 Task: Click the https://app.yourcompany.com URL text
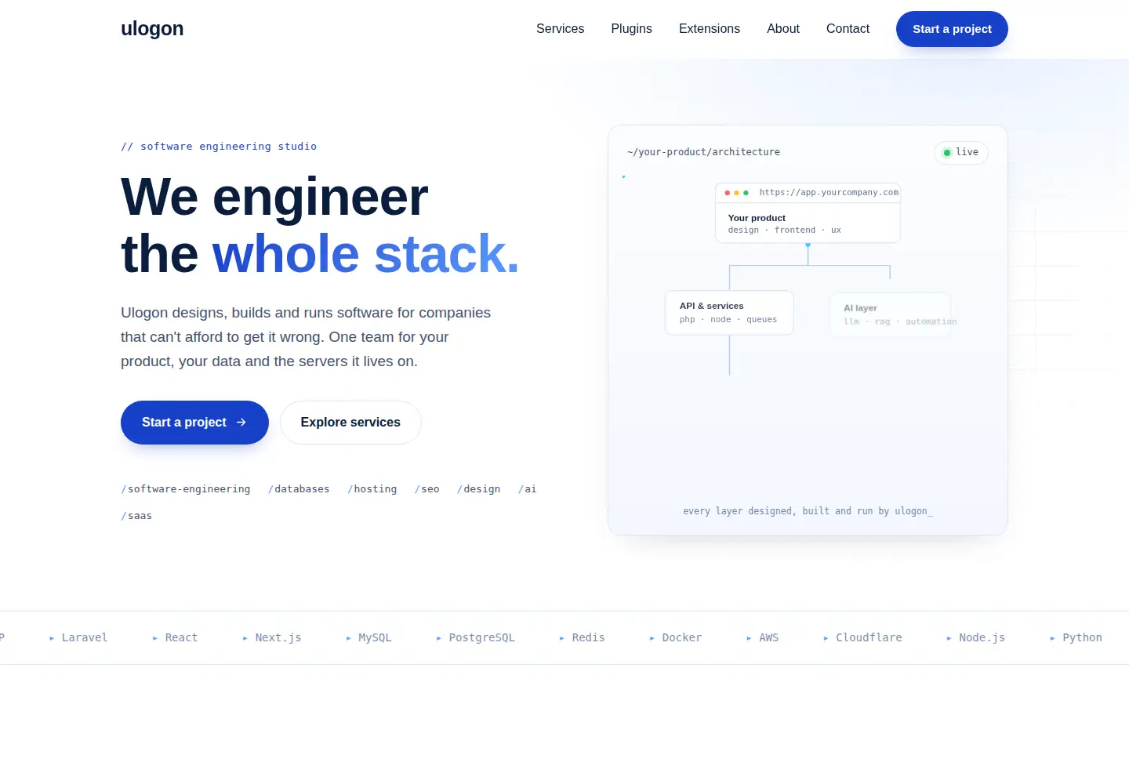[829, 192]
